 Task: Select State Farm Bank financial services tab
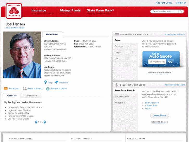[125, 90]
